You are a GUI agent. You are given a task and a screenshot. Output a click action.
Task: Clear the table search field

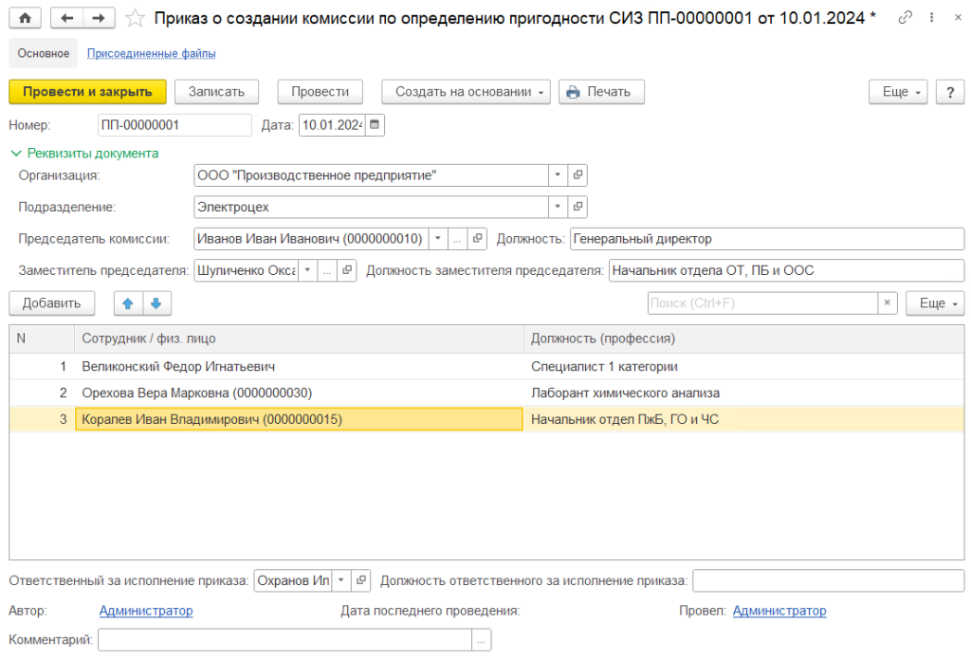pyautogui.click(x=888, y=303)
